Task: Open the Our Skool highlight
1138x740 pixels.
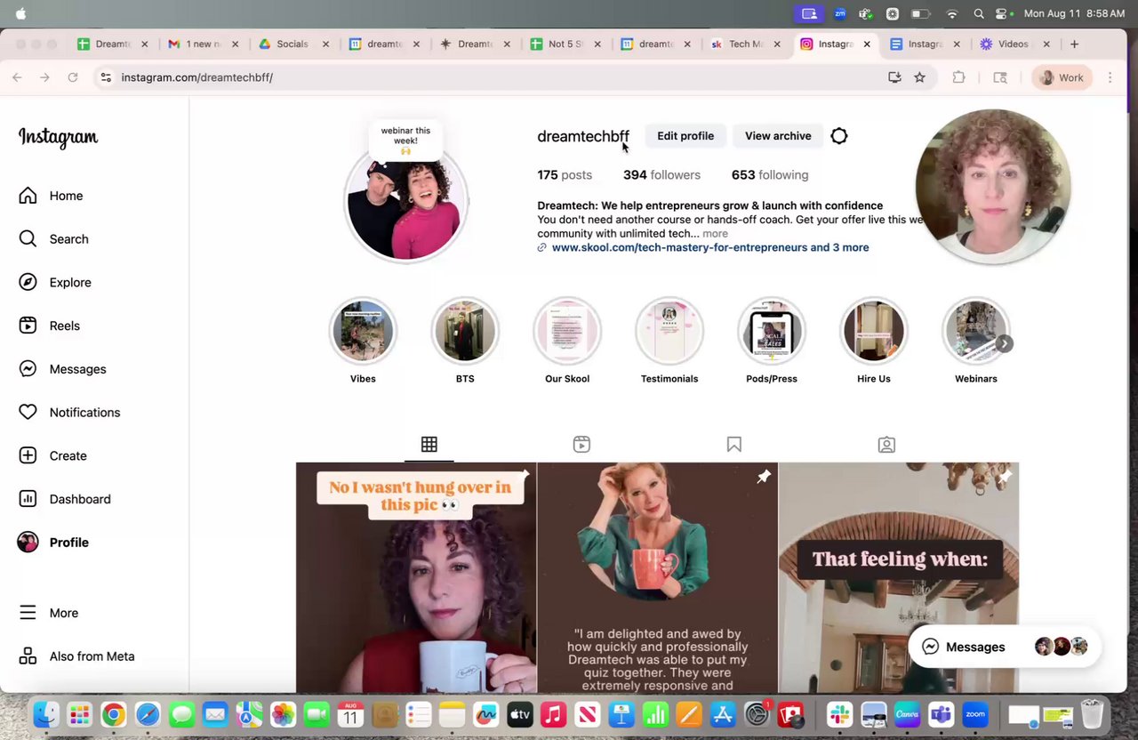Action: click(x=567, y=331)
